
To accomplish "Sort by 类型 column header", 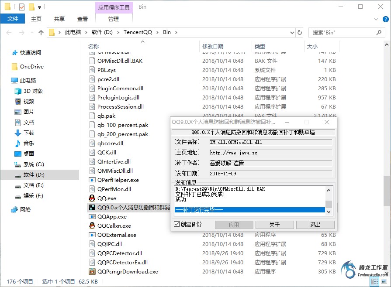I will tap(260, 46).
